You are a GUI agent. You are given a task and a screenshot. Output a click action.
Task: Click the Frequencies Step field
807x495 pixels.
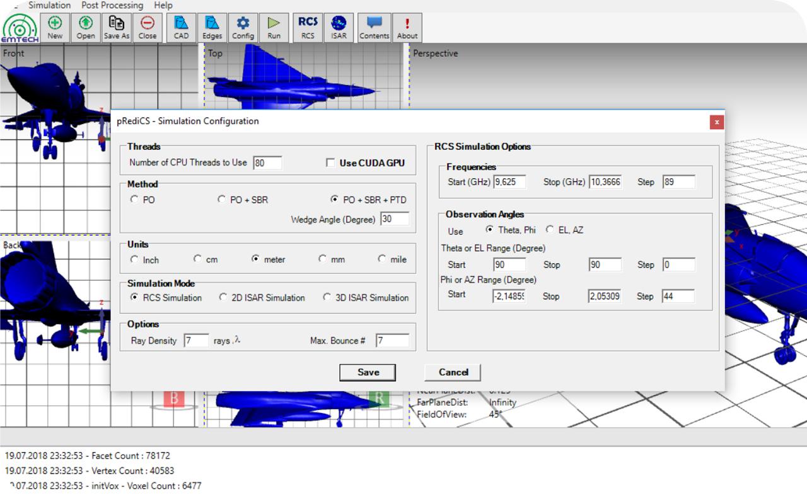678,182
